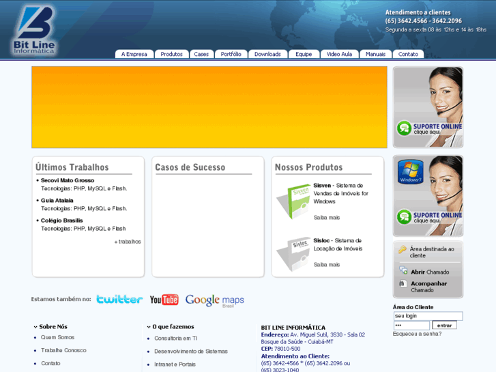
Task: Click the Sisven green product box image
Action: point(294,201)
